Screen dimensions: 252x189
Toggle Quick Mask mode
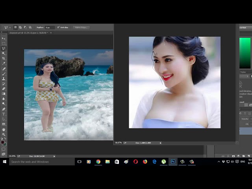point(4,149)
